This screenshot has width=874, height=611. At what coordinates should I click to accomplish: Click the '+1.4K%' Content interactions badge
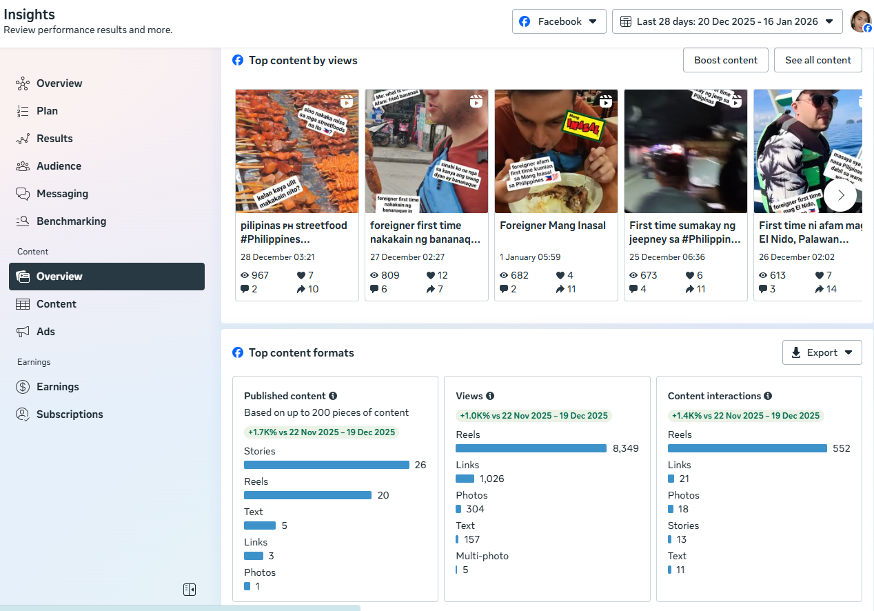(746, 416)
